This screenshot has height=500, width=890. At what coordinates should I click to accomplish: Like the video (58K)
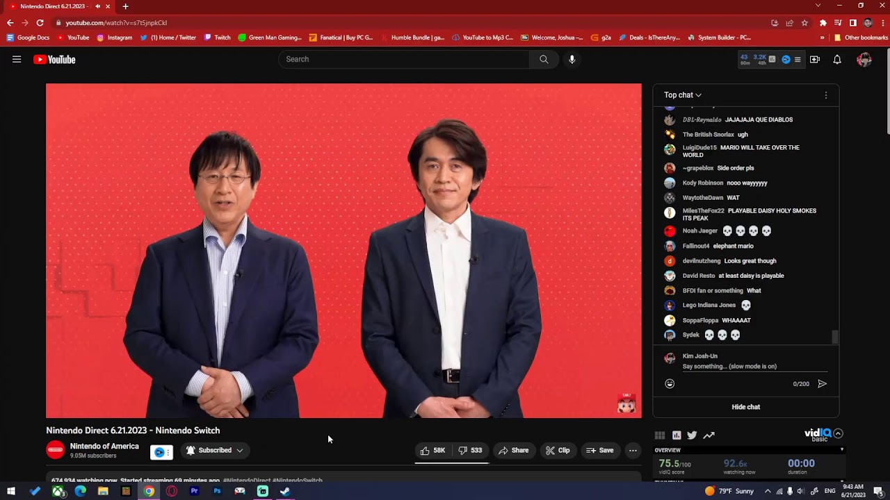432,451
